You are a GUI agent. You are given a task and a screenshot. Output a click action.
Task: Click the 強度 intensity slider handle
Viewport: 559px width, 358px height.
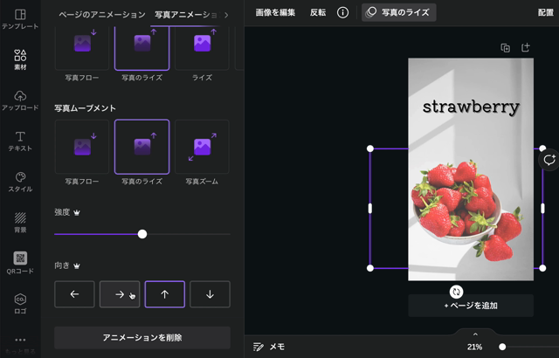tap(142, 234)
